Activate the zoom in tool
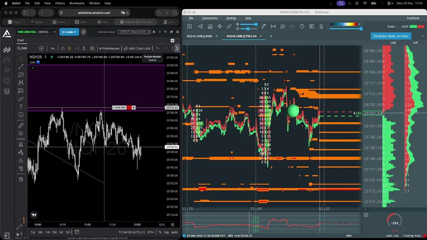 click(x=21, y=133)
